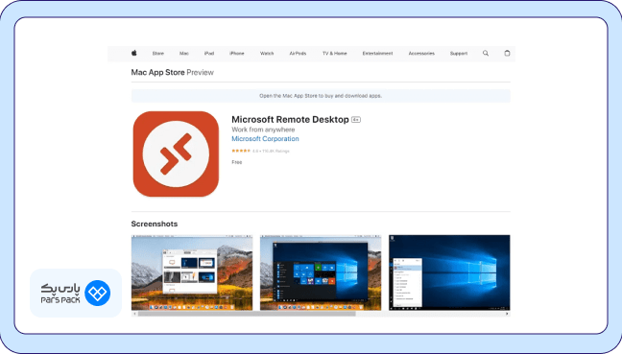This screenshot has width=622, height=354.
Task: Click the right arrow of screenshots scrollbar
Action: click(x=507, y=314)
